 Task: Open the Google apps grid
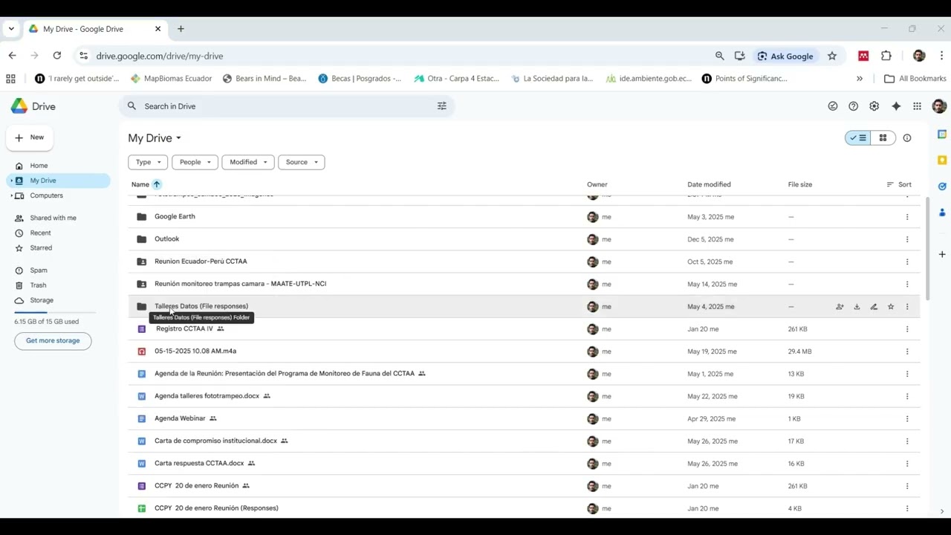(918, 106)
